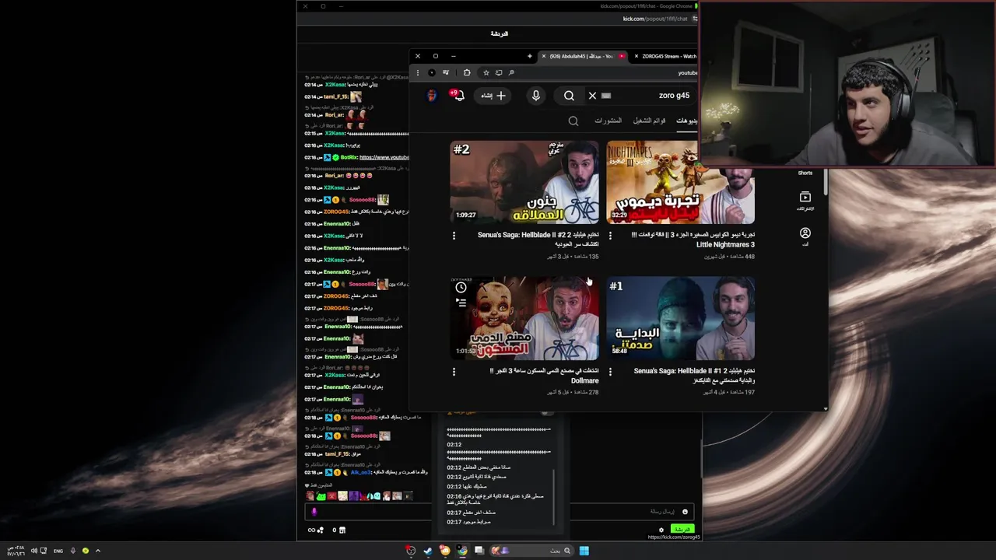The image size is (996, 560).
Task: Open Windows Start button on taskbar
Action: (x=584, y=551)
